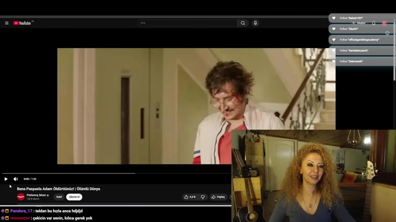Click the Follow "ZibaN7" notification
396x222 pixels.
[x=362, y=29]
